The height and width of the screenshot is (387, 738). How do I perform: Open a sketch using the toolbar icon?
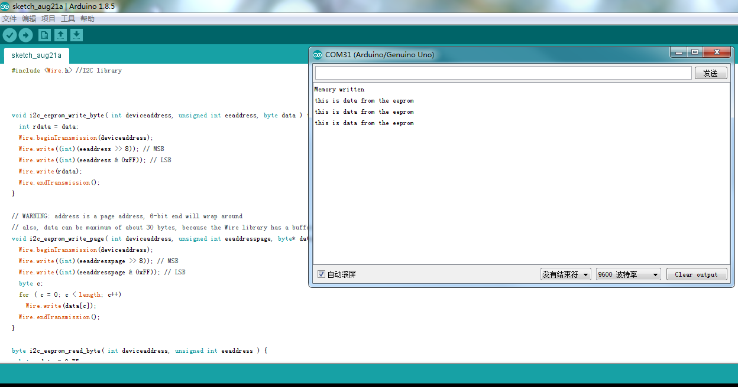(60, 35)
